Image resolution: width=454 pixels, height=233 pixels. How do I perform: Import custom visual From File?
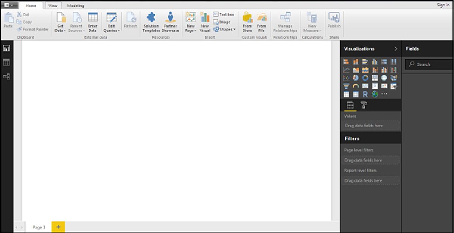click(x=261, y=22)
